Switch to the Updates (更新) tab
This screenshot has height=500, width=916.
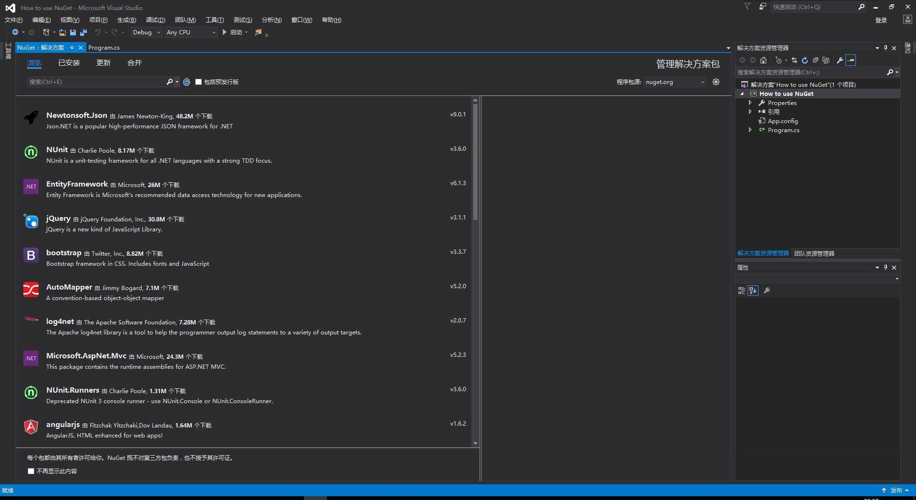[104, 62]
